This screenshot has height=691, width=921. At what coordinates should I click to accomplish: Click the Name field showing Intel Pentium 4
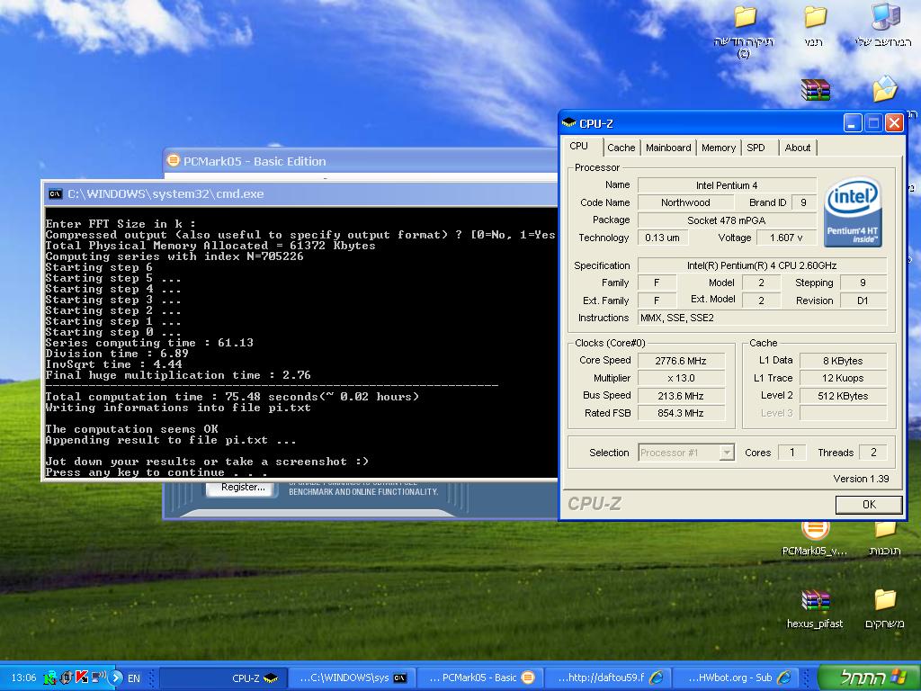point(727,185)
